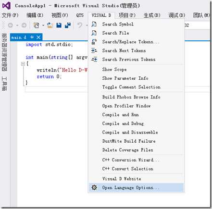Open Visual D Website entry

tap(136, 179)
